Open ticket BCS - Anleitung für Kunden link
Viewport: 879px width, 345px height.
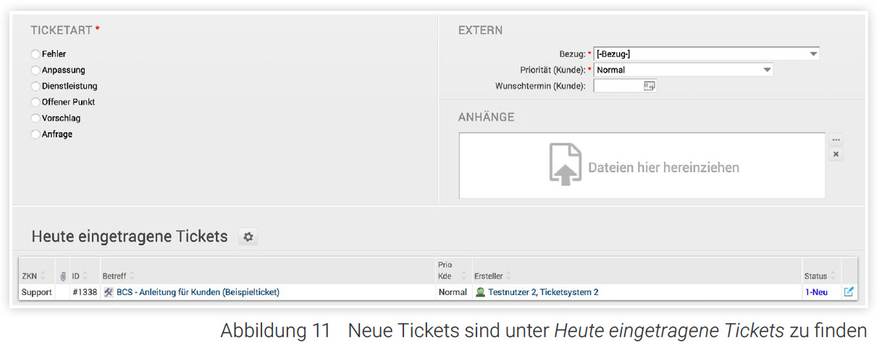(x=198, y=292)
